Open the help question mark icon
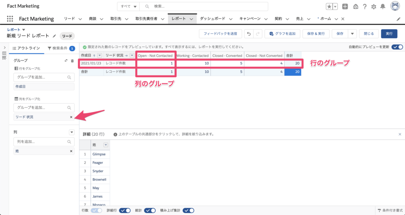Screen dimensions: 405x215 coord(365,7)
